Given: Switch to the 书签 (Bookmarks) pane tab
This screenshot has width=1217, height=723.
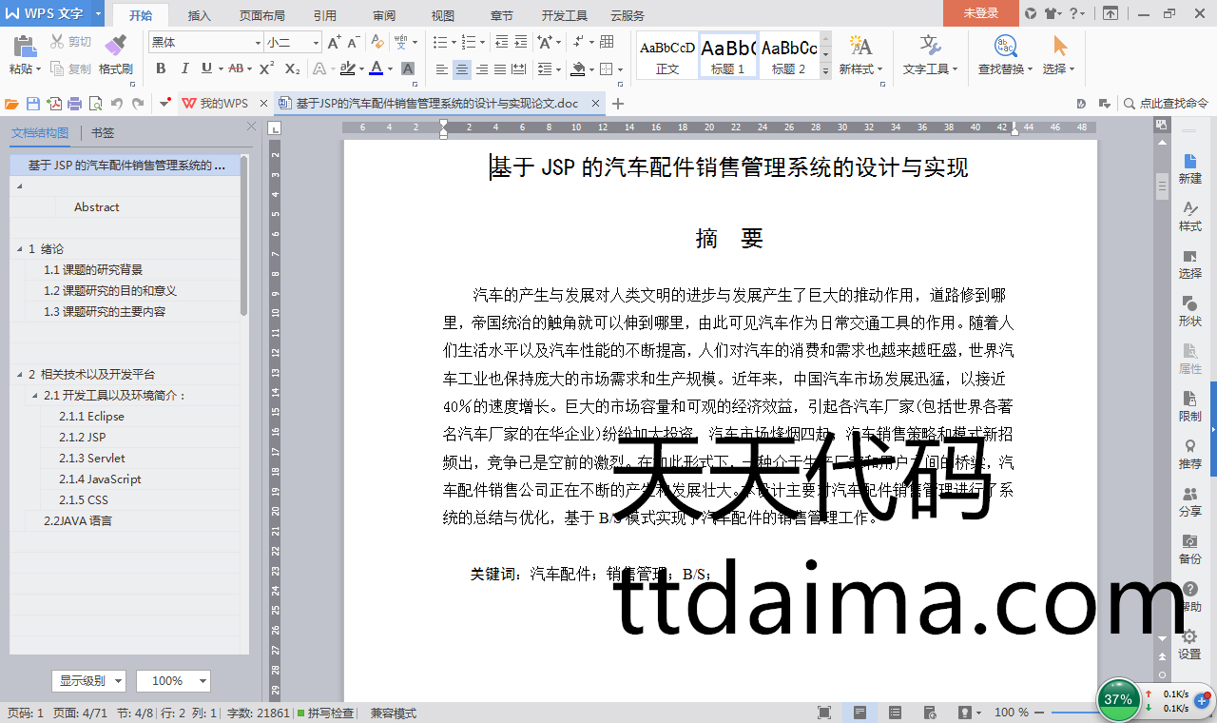Looking at the screenshot, I should pos(103,133).
